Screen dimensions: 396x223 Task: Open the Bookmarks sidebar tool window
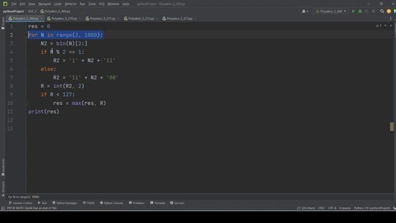(3, 167)
